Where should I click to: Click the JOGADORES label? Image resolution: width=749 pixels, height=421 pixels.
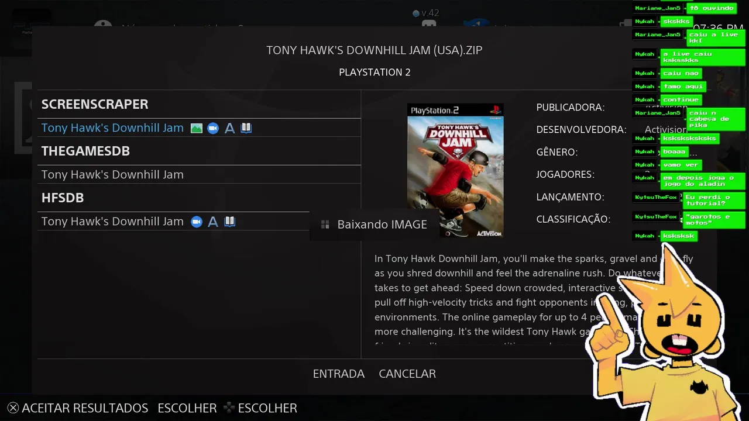(x=565, y=174)
